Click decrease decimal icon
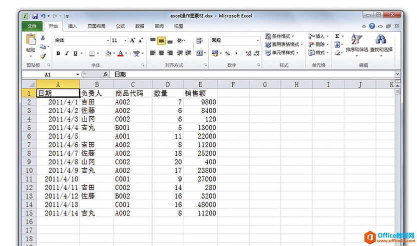 point(257,53)
